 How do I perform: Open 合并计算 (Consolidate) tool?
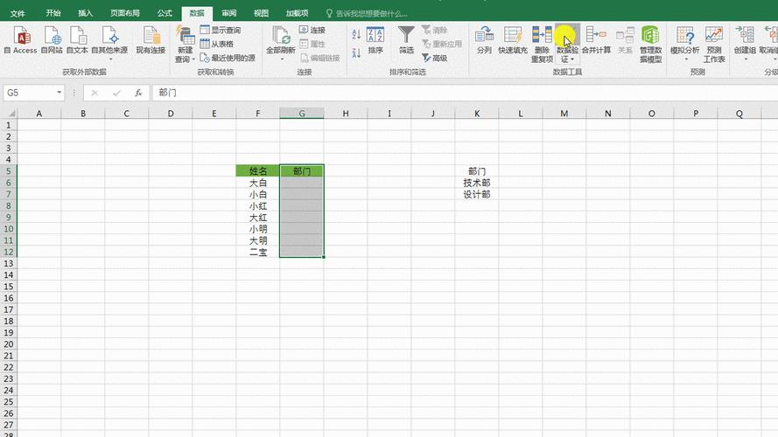[597, 40]
